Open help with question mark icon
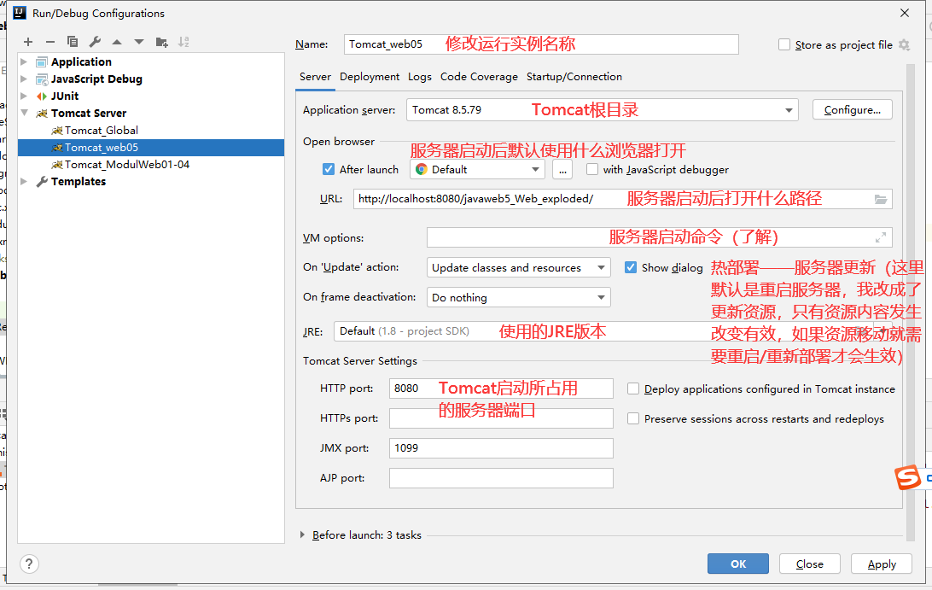The image size is (932, 590). pyautogui.click(x=29, y=564)
